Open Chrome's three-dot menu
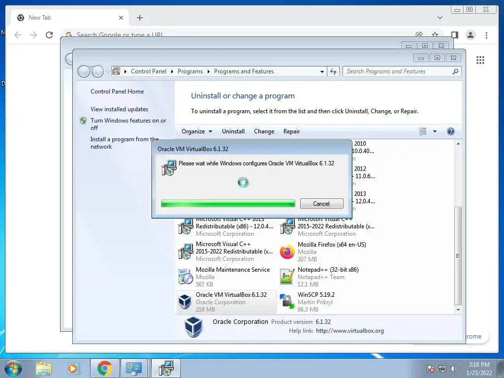The height and width of the screenshot is (378, 504). (x=486, y=35)
